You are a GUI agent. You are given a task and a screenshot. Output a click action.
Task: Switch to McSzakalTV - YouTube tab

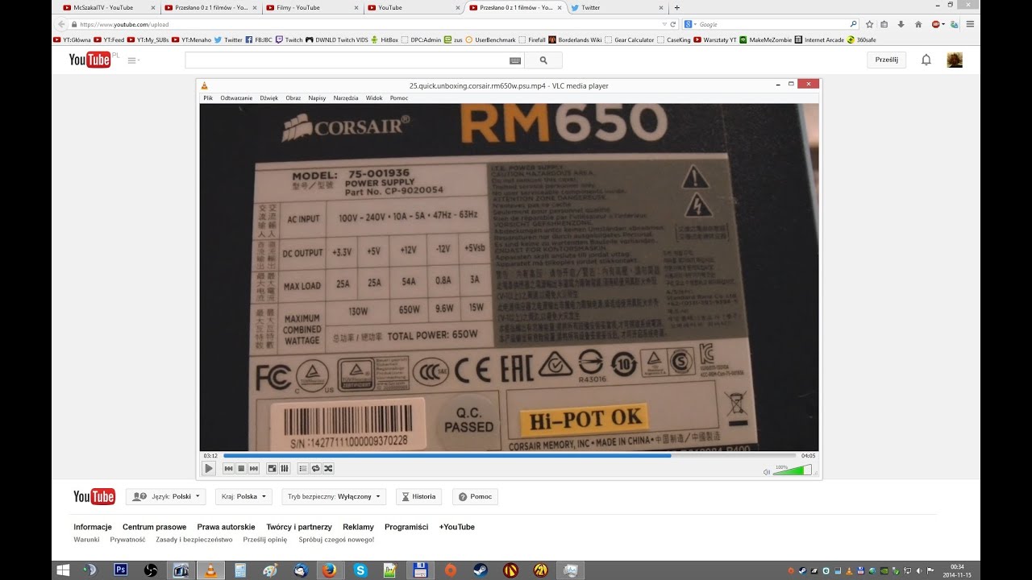point(108,7)
